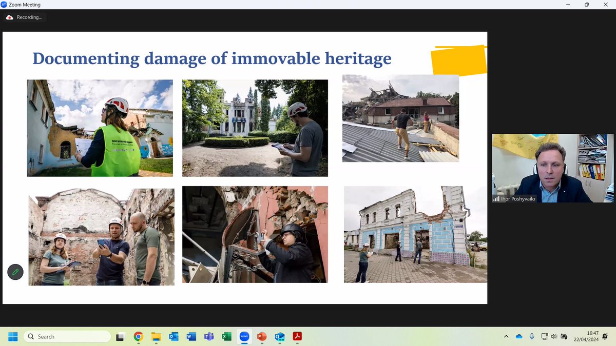Open Google Chrome from the taskbar
The image size is (616, 346).
[x=138, y=336]
